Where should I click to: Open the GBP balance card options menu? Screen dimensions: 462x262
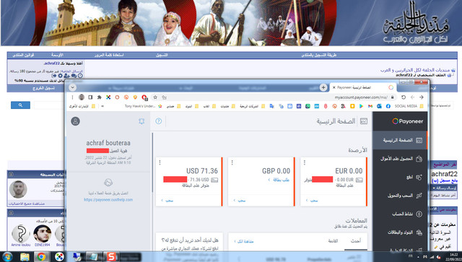click(x=232, y=162)
